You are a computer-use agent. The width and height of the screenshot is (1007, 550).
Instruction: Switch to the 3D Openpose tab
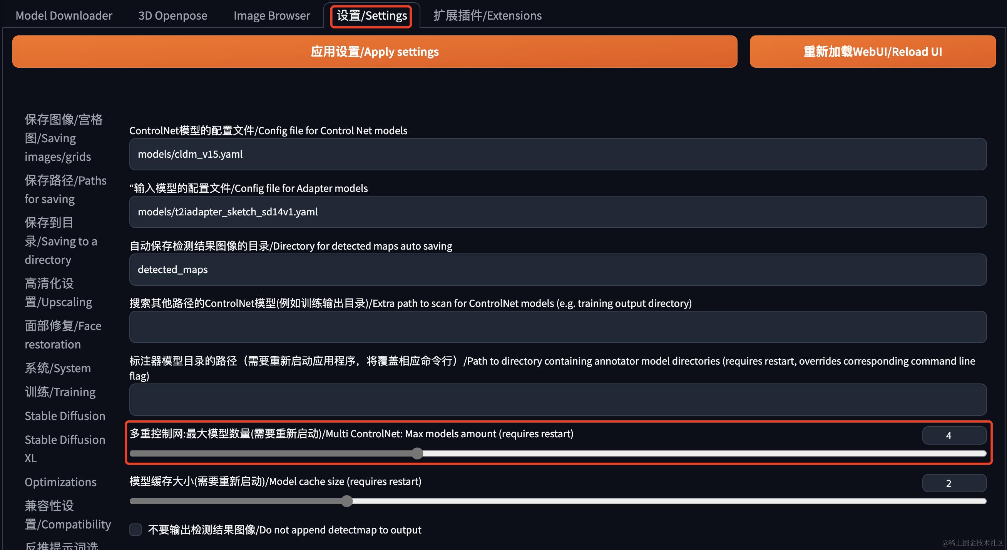[x=172, y=16]
